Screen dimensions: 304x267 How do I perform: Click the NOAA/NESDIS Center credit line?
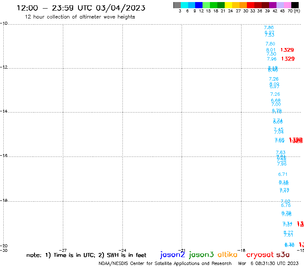coord(165,264)
